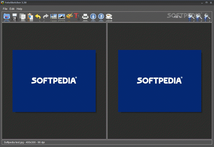The height and width of the screenshot is (147, 214).
Task: Click the FotoSketcher app icon in title bar
Action: (x=2, y=2)
